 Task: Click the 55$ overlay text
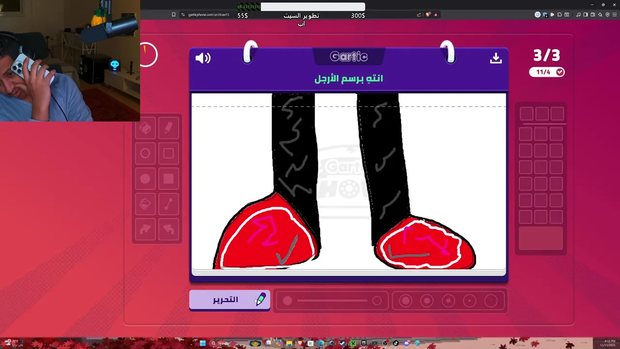tap(243, 16)
